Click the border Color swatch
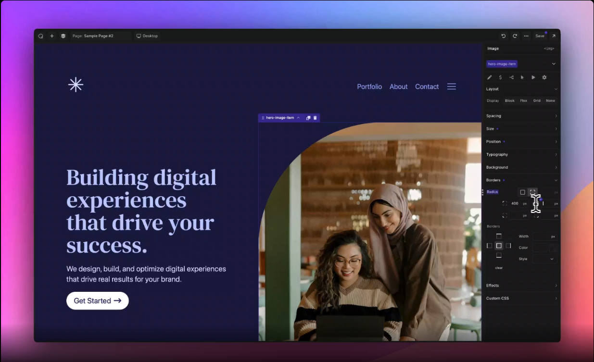Image resolution: width=594 pixels, height=362 pixels. [540, 248]
